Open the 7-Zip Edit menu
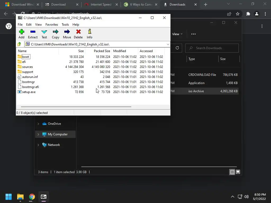The width and height of the screenshot is (271, 203). point(29,25)
